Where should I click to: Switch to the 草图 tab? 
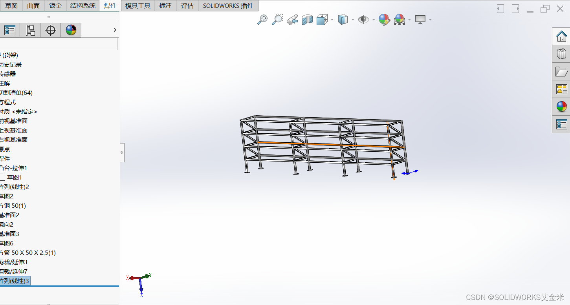point(11,6)
